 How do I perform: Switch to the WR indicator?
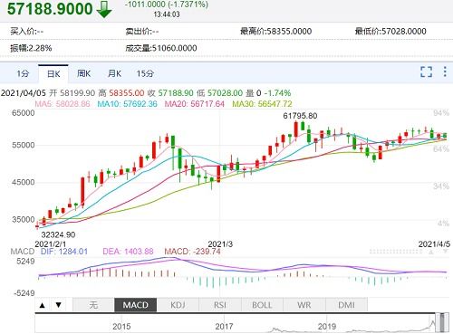[x=304, y=305]
